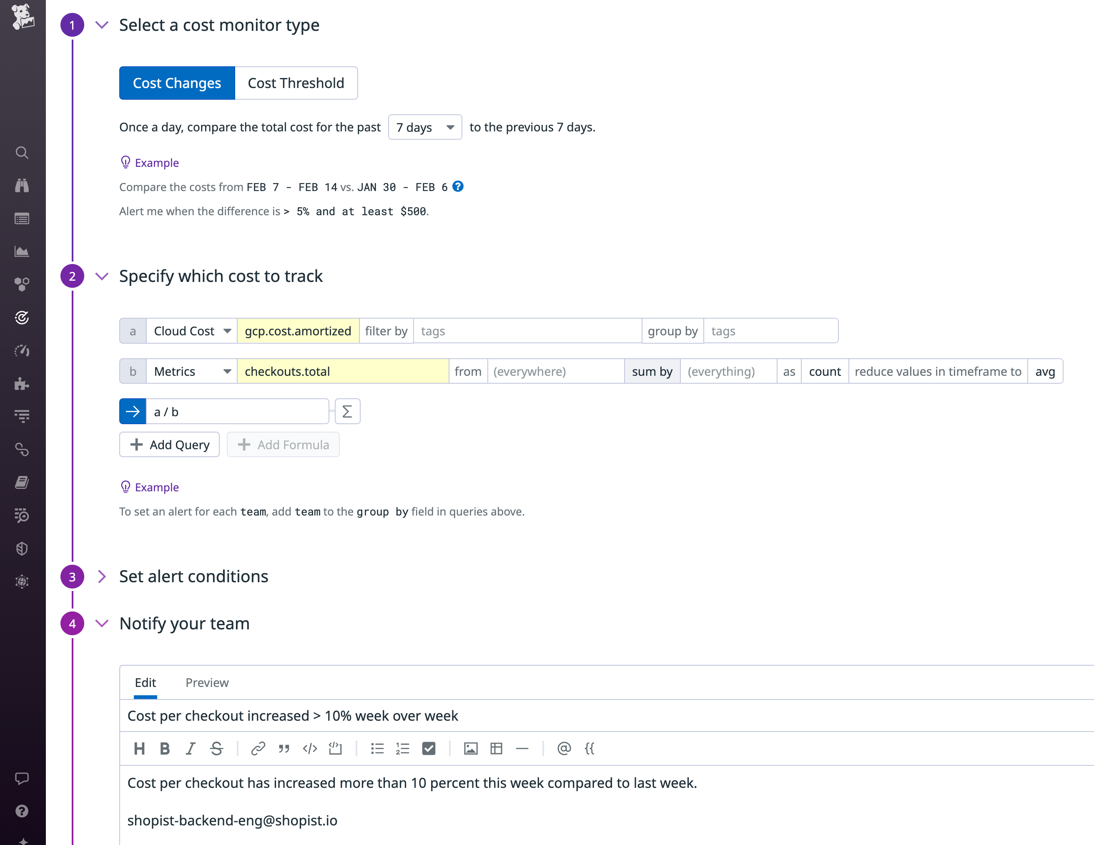1094x845 pixels.
Task: Switch to the Preview tab
Action: 207,683
